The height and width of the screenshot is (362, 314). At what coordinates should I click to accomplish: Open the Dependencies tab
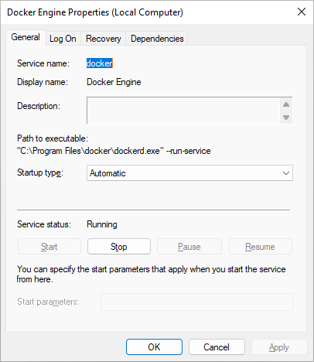tap(157, 39)
